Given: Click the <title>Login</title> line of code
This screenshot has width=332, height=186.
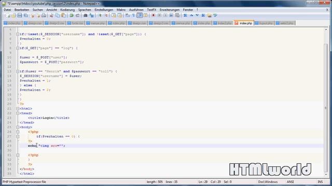Looking at the screenshot, I should pos(49,118).
